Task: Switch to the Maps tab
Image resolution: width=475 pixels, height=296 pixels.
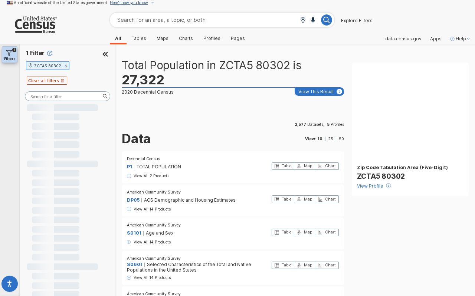Action: (163, 38)
